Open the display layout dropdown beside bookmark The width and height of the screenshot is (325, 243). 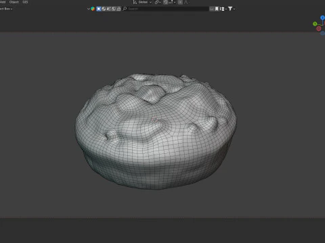pos(223,9)
